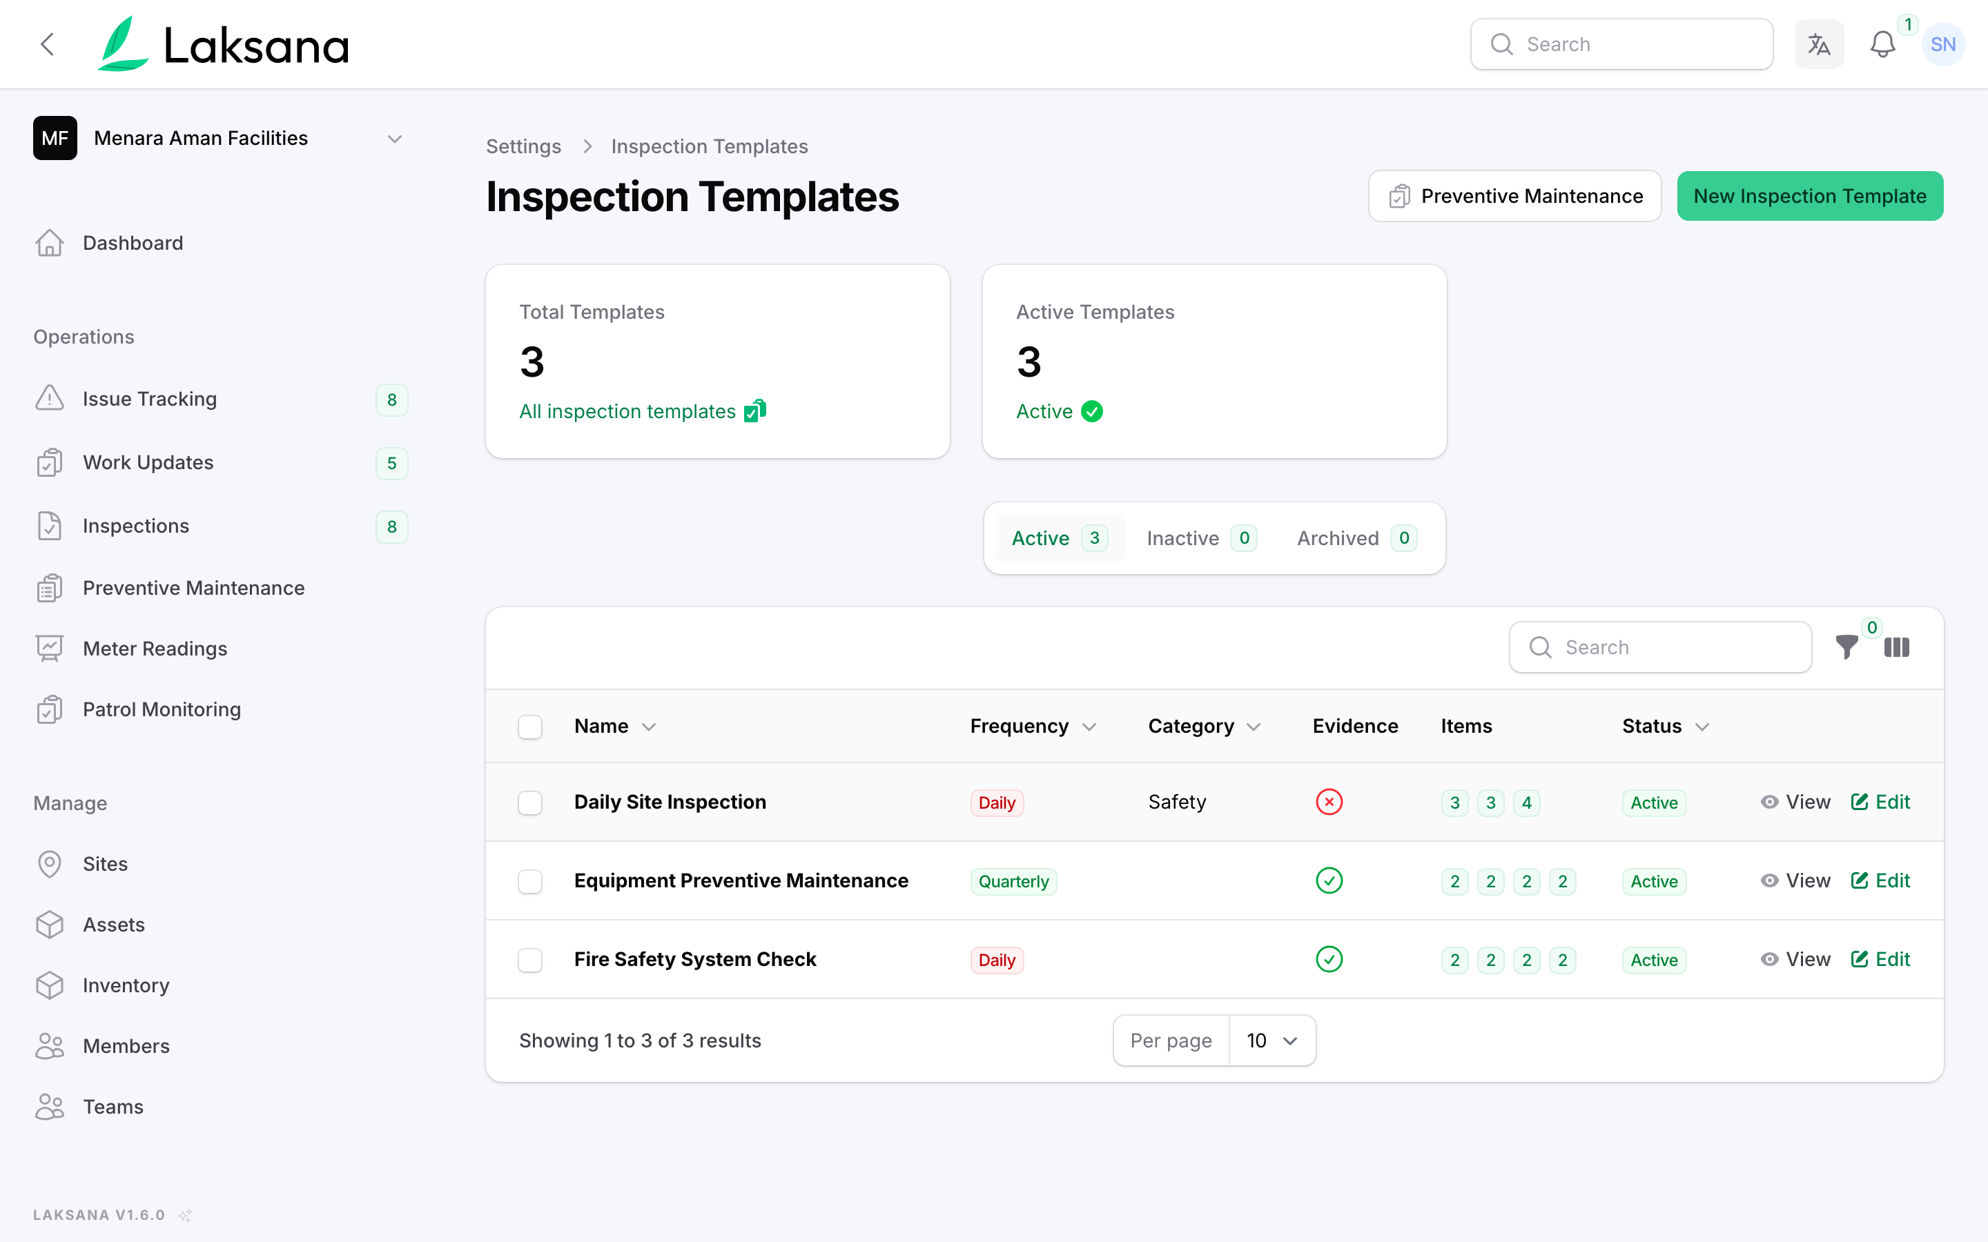
Task: Click the Daily frequency badge for Fire Safety
Action: pyautogui.click(x=997, y=960)
